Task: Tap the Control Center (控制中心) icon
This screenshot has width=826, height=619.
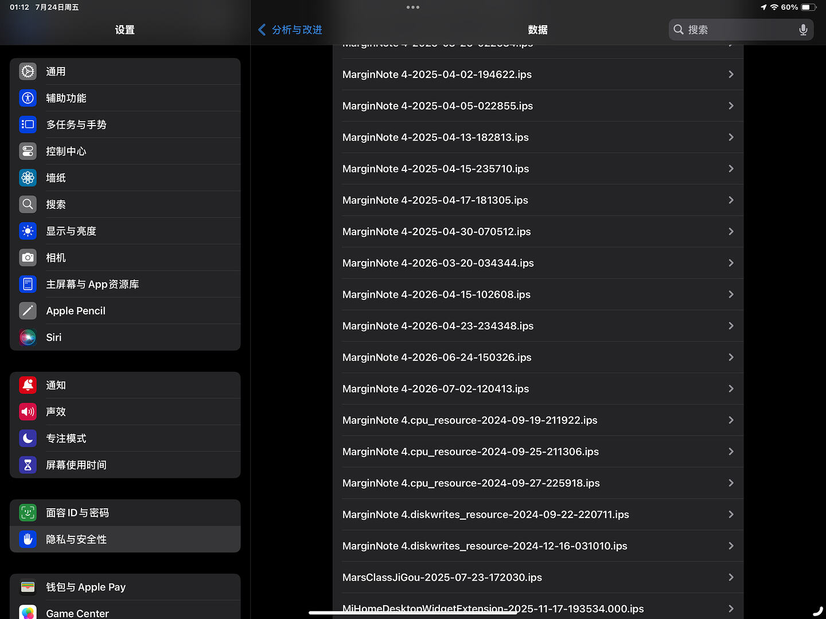Action: pyautogui.click(x=28, y=151)
